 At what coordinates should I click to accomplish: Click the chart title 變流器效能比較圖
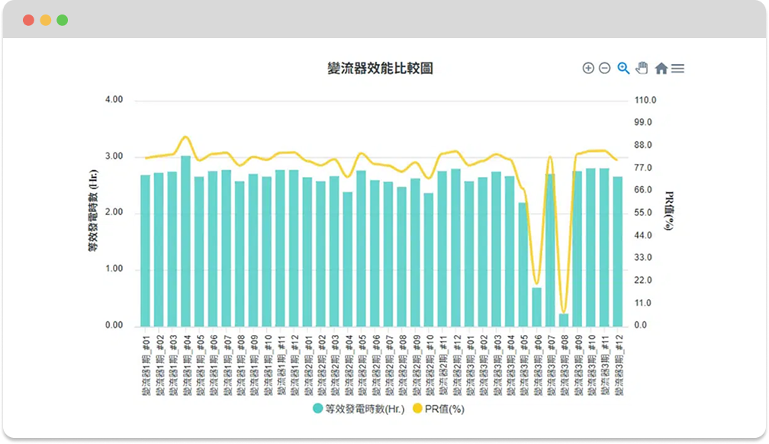click(x=380, y=69)
